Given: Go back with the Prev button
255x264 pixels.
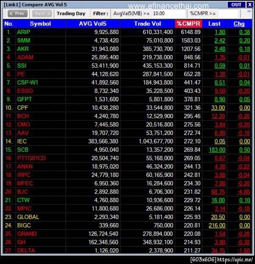Looking at the screenshot, I should (x=17, y=14).
